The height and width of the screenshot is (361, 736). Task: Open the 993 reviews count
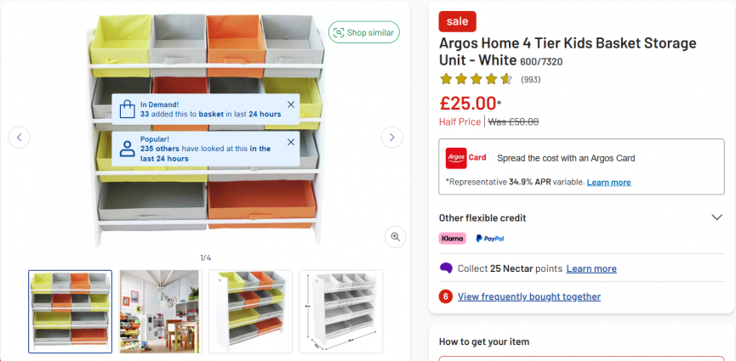[530, 80]
